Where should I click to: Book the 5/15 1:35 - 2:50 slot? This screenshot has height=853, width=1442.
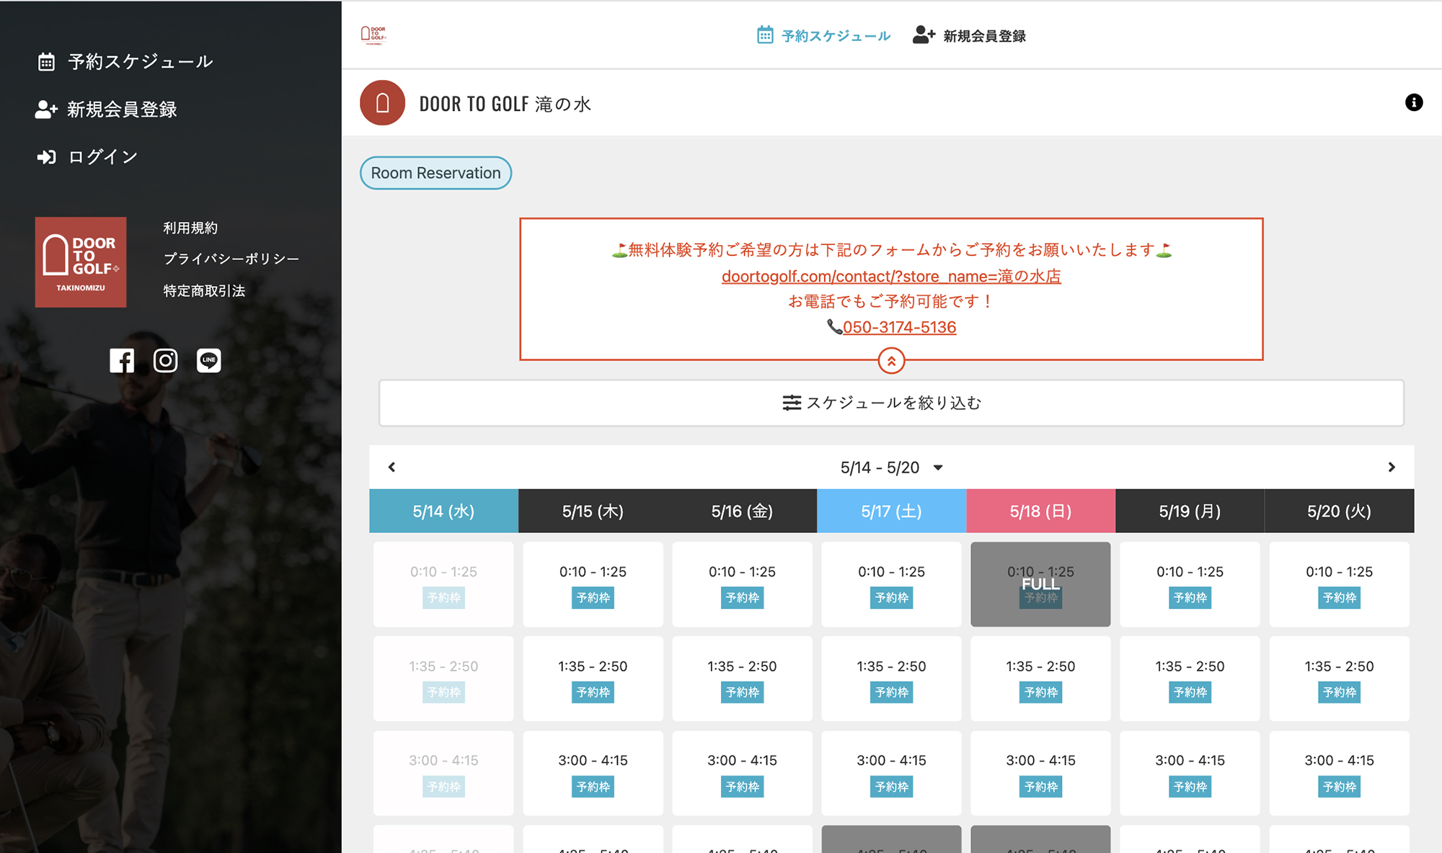[x=593, y=679]
